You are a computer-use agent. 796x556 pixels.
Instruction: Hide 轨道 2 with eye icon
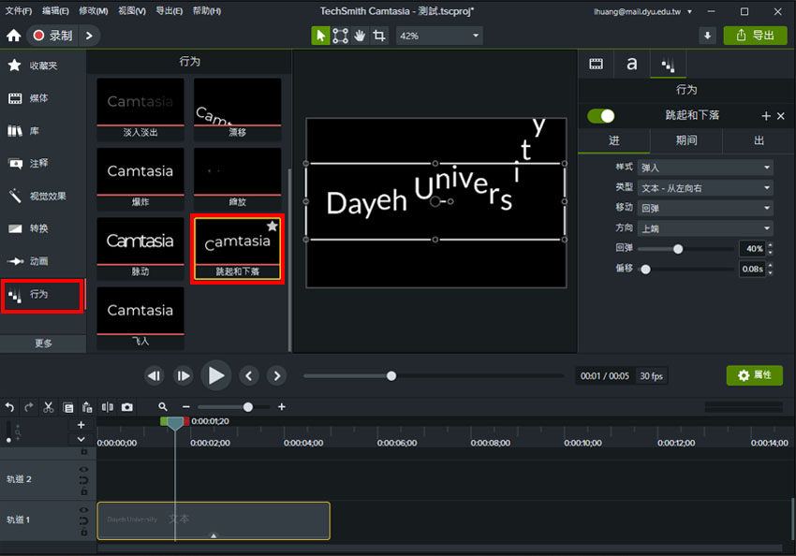[83, 469]
